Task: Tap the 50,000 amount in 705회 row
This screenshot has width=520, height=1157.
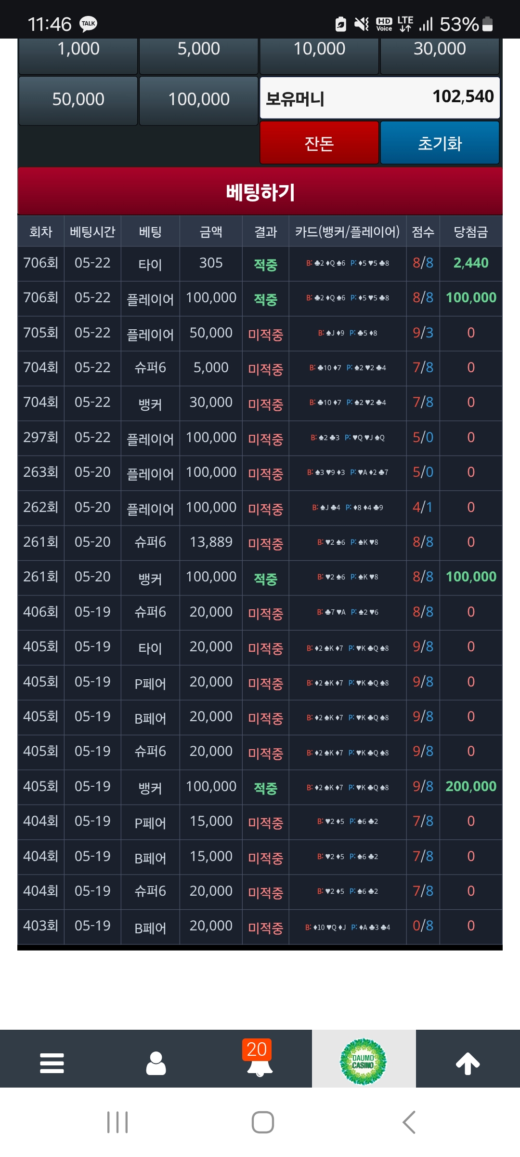Action: [211, 333]
